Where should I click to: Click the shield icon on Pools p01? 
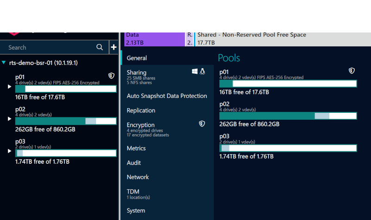coord(352,71)
